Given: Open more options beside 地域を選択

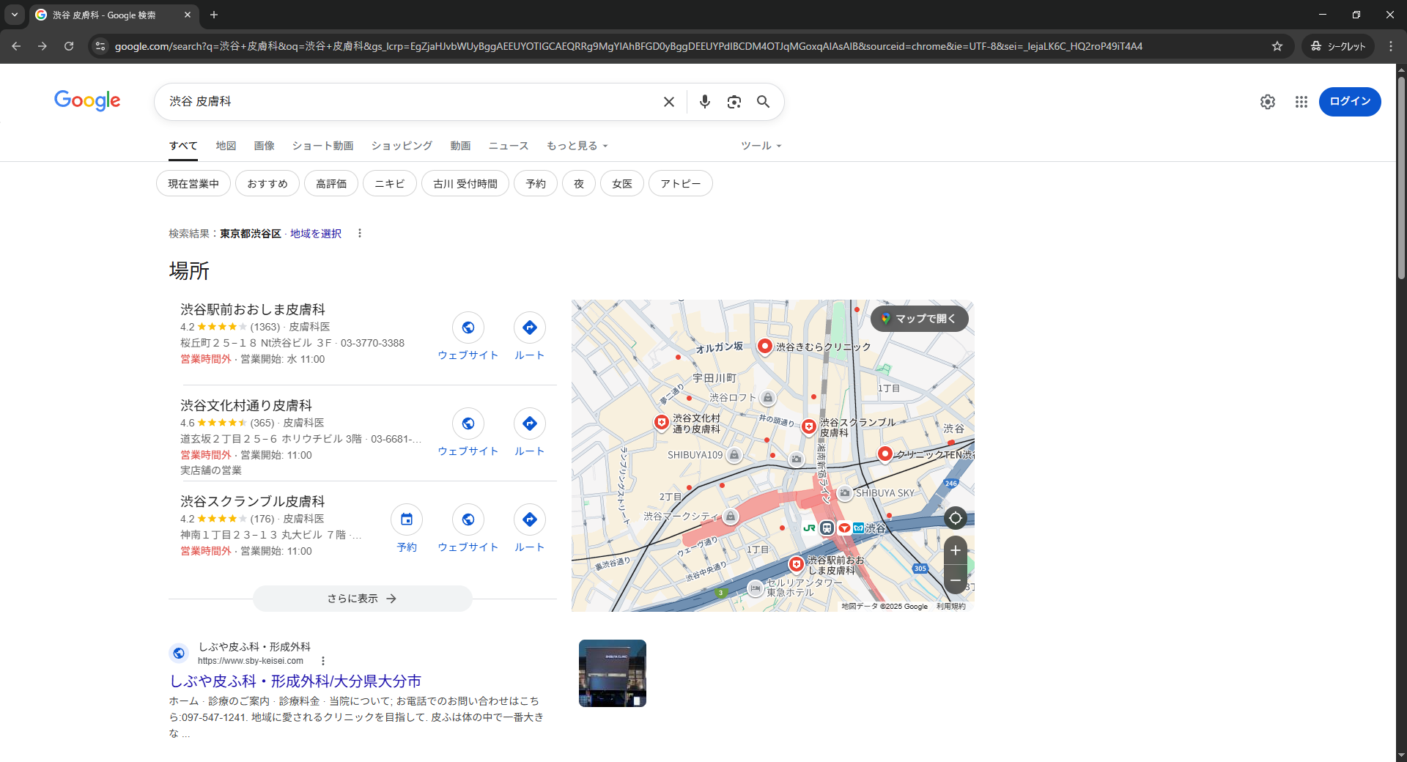Looking at the screenshot, I should 359,233.
